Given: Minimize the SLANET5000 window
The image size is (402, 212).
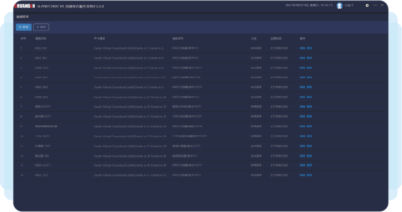Looking at the screenshot, I should point(375,6).
